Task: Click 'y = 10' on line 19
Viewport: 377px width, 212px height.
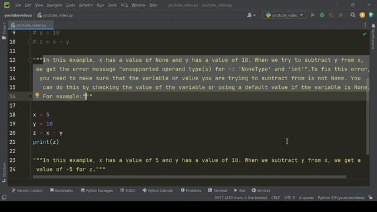Action: [43, 124]
